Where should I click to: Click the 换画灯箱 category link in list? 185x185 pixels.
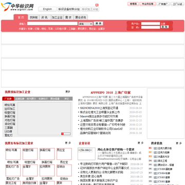(x=10, y=116)
